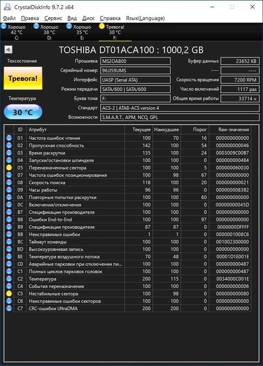Open the Правка menu

coord(30,18)
